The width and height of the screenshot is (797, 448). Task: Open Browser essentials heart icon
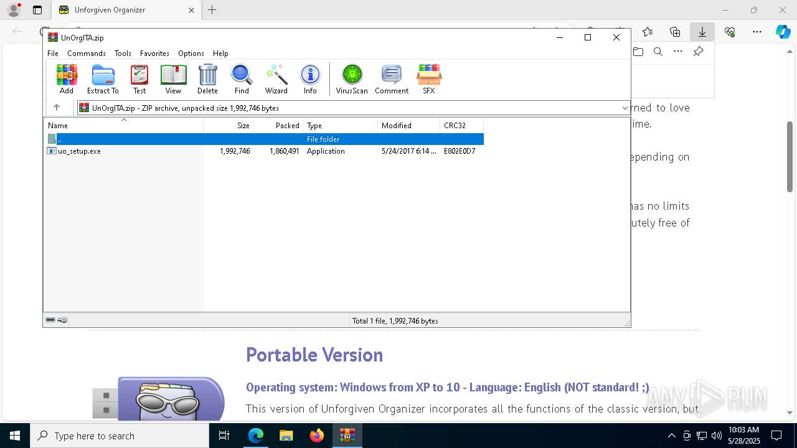[730, 32]
